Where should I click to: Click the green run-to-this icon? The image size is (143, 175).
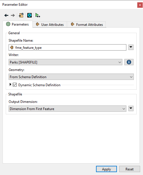coord(38,15)
